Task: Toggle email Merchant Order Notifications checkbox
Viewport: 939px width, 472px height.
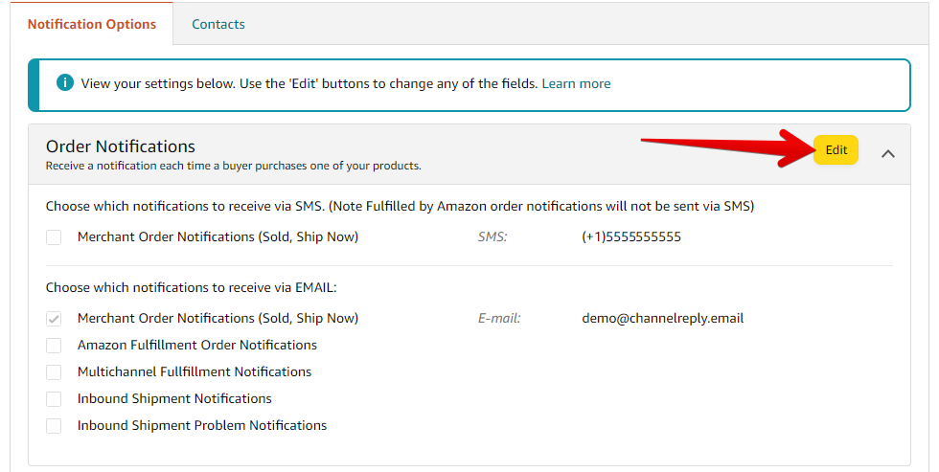Action: pos(54,319)
